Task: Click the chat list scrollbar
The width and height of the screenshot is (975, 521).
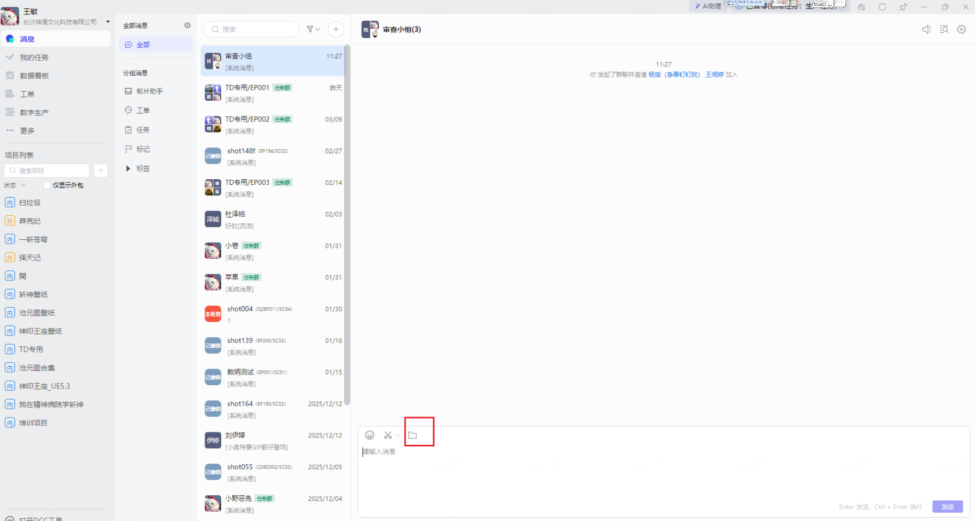Action: click(x=347, y=225)
